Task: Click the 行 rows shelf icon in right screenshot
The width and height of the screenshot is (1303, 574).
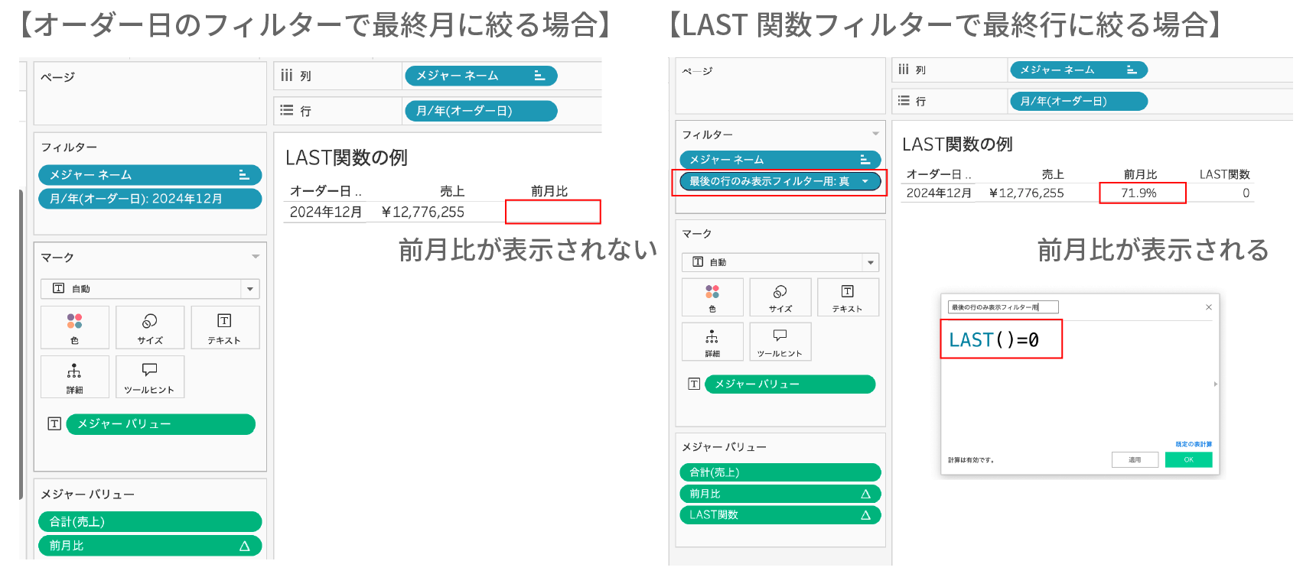Action: point(904,100)
